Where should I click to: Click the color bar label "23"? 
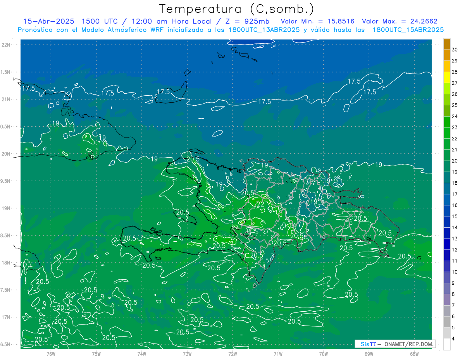tap(455, 127)
